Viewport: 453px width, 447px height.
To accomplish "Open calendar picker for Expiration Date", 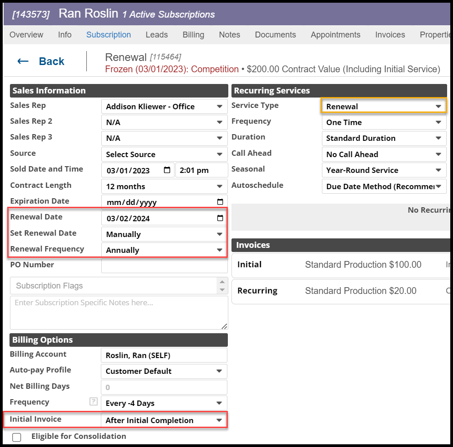I will 220,202.
